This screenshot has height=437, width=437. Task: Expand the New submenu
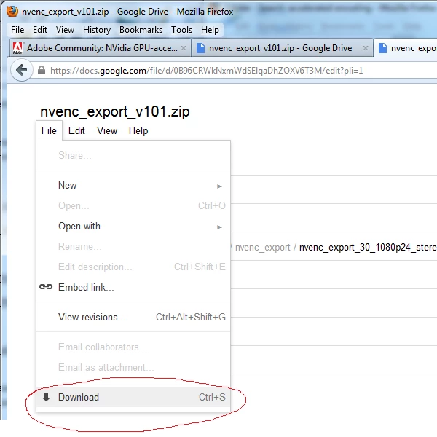pos(133,185)
